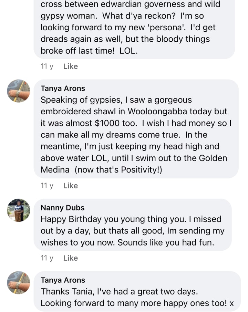Open Tanya Arons' avatar beside the shawl comment
This screenshot has width=248, height=312.
tap(19, 91)
